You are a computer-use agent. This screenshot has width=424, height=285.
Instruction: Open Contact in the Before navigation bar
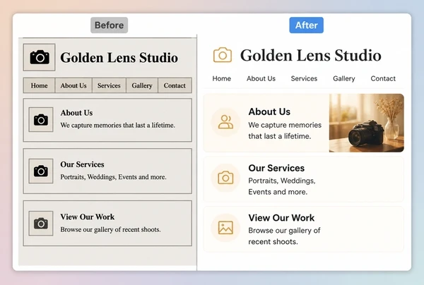coord(175,85)
